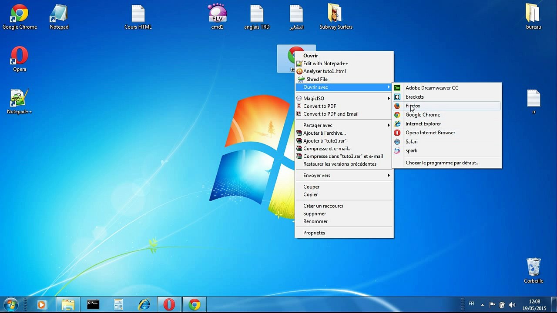
Task: Open with Firefox
Action: [446, 106]
